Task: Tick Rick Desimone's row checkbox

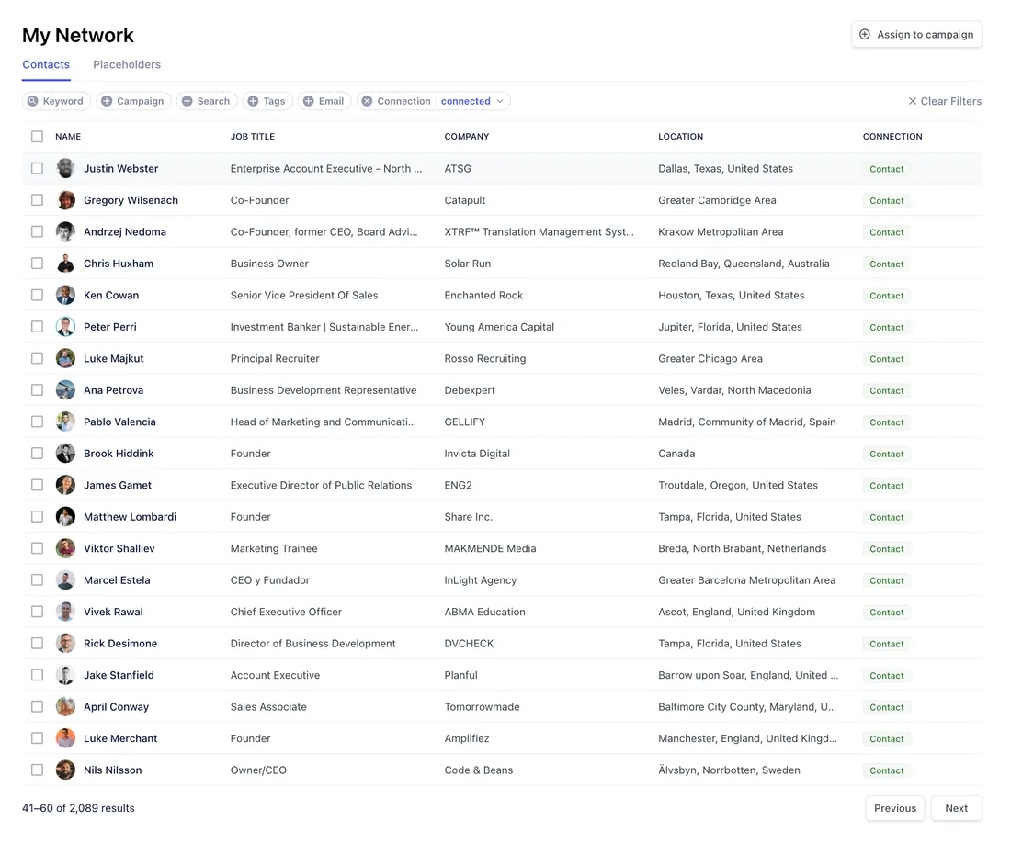Action: click(38, 643)
